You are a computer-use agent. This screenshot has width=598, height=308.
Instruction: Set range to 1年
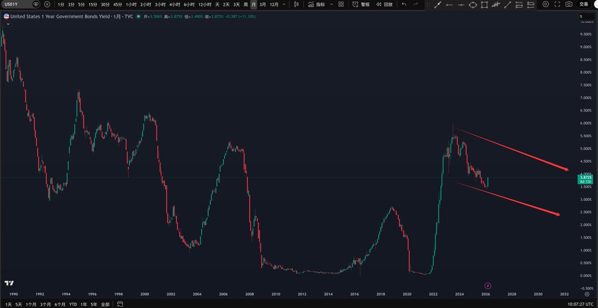(x=84, y=304)
